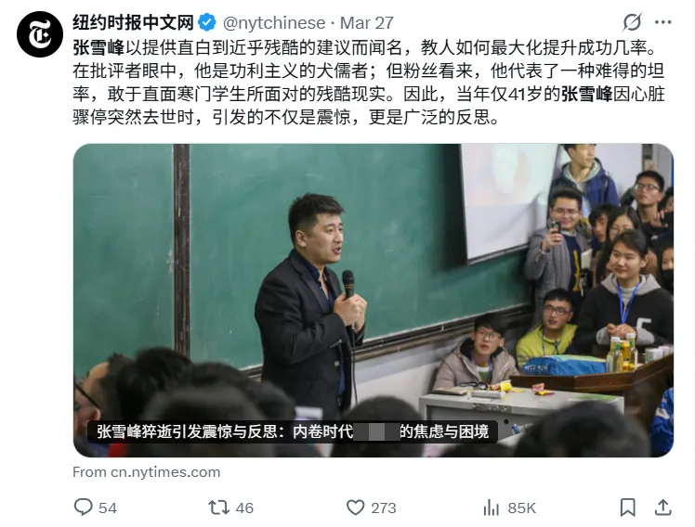This screenshot has width=695, height=527.
Task: Click the blue verified badge
Action: [x=206, y=22]
